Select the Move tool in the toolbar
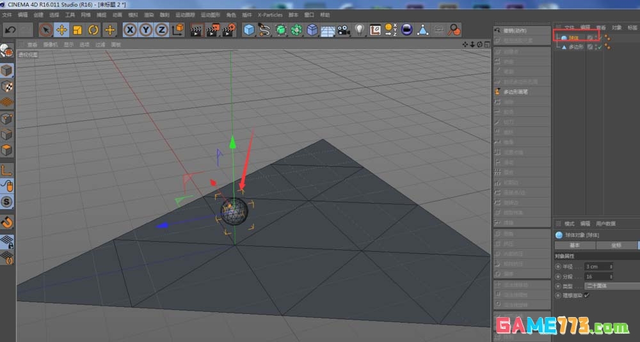 pos(61,30)
